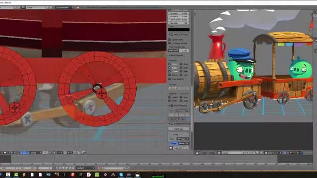This screenshot has width=317, height=178.
Task: Click the timeline playback controls
Action: coord(65,168)
